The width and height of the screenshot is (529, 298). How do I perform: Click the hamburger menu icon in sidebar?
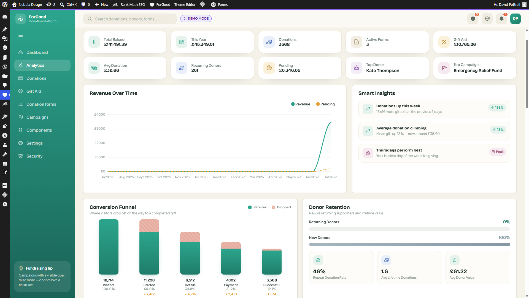[21, 37]
